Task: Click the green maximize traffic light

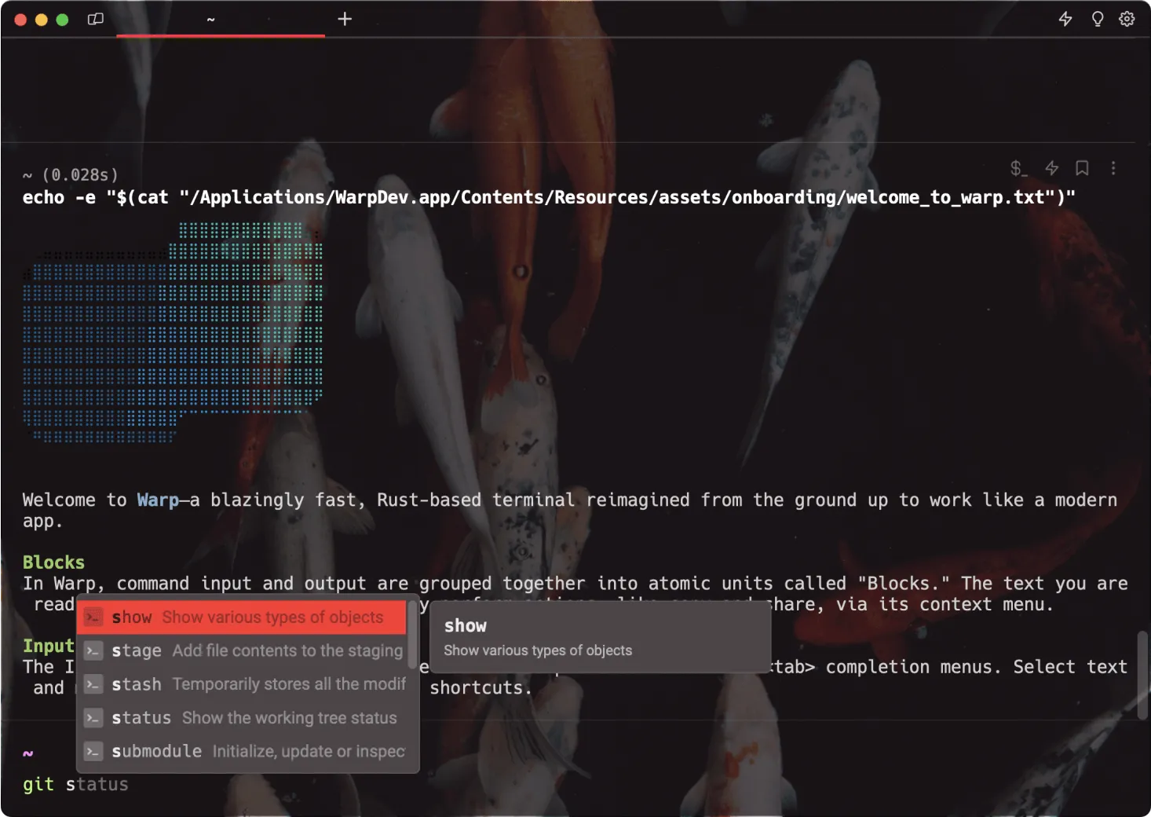Action: [62, 19]
